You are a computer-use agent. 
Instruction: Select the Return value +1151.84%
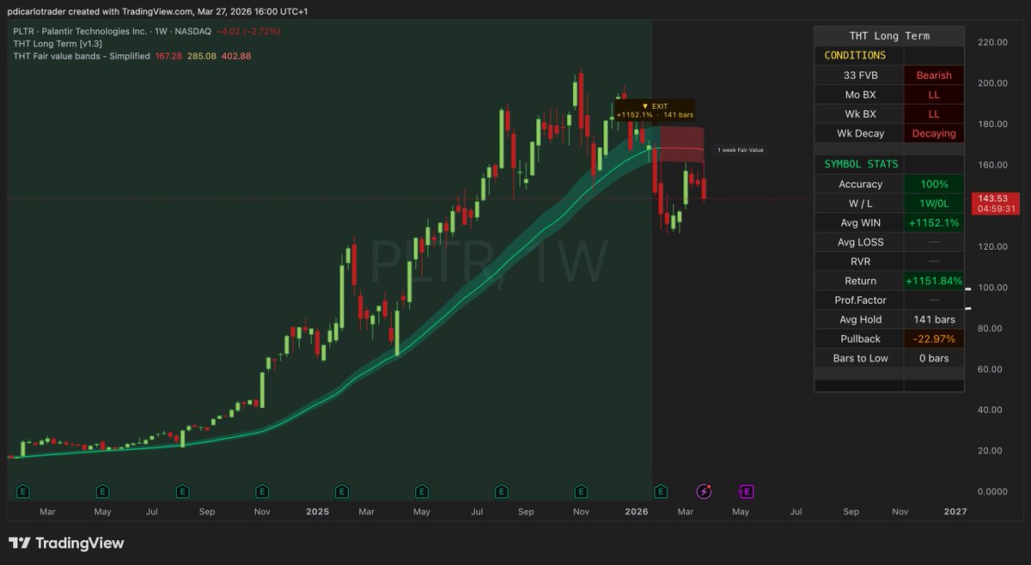(x=934, y=281)
